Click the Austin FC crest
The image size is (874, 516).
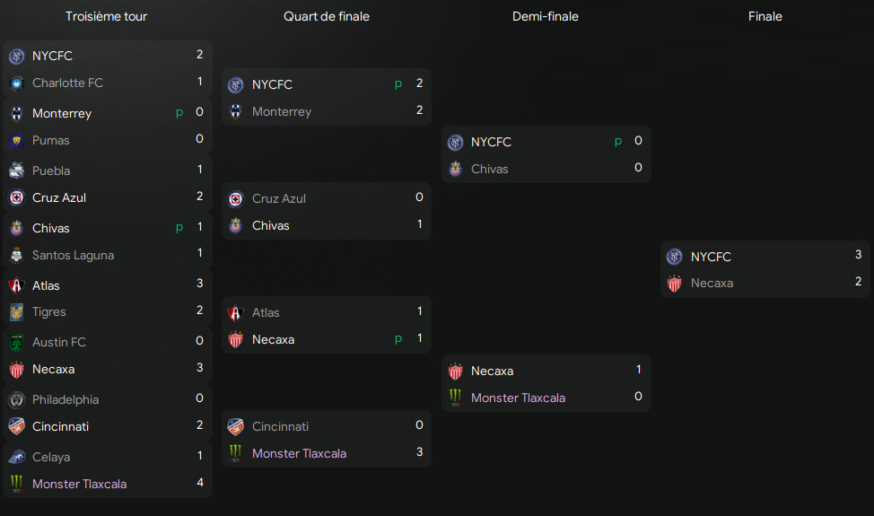17,342
